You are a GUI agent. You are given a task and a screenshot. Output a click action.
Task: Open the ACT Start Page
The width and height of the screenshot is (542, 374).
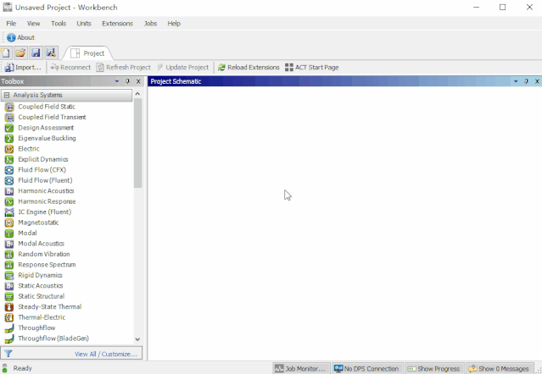(312, 68)
